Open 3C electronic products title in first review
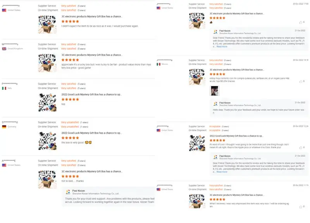The height and width of the screenshot is (223, 310). coord(92,17)
